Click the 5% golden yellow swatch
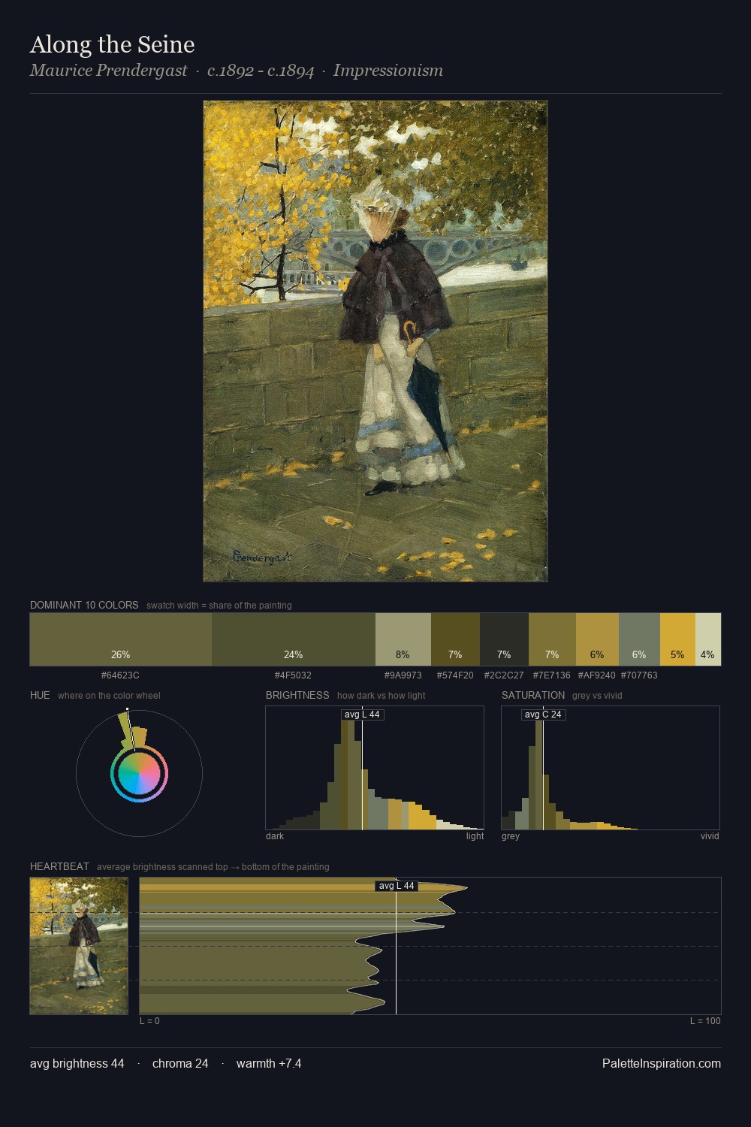The width and height of the screenshot is (751, 1127). pyautogui.click(x=677, y=639)
